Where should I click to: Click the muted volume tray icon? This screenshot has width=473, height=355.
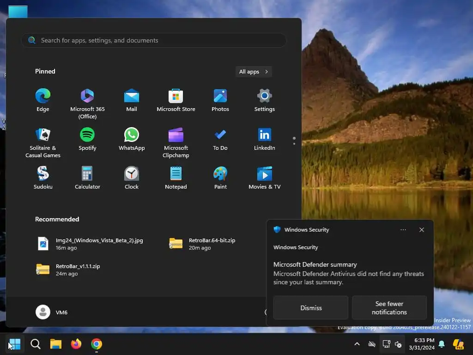(x=398, y=344)
